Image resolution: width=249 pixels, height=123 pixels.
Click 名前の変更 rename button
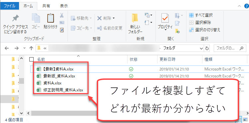pos(110,28)
